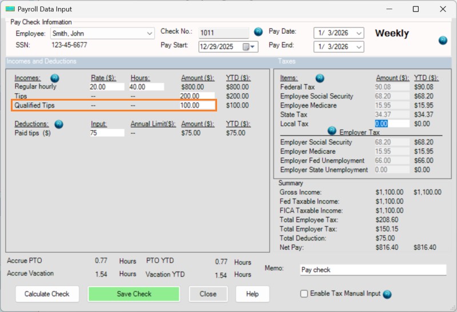The width and height of the screenshot is (457, 312).
Task: Open help icon beside Deductions heading
Action: tap(59, 124)
